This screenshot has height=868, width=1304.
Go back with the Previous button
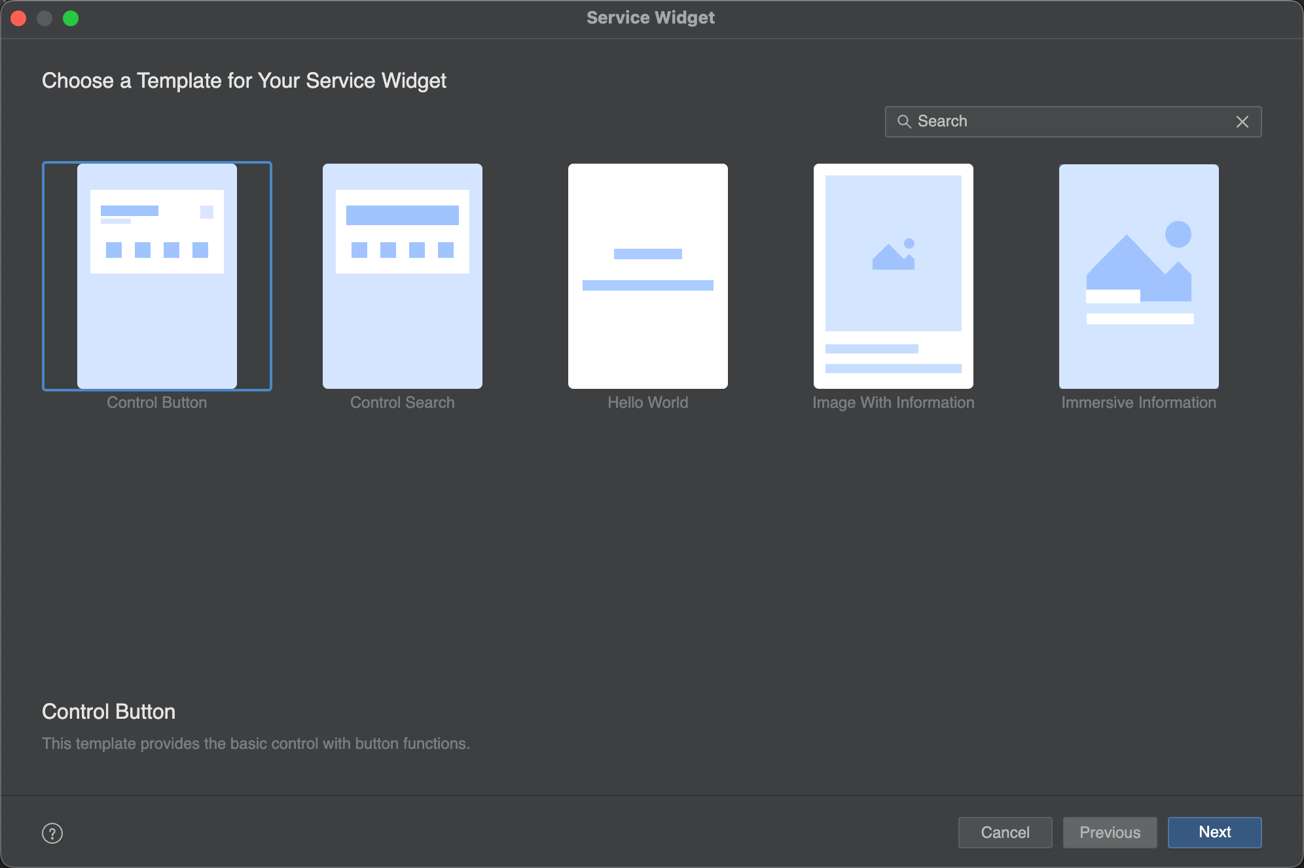(x=1110, y=832)
